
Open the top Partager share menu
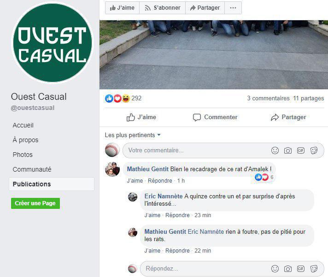(205, 8)
